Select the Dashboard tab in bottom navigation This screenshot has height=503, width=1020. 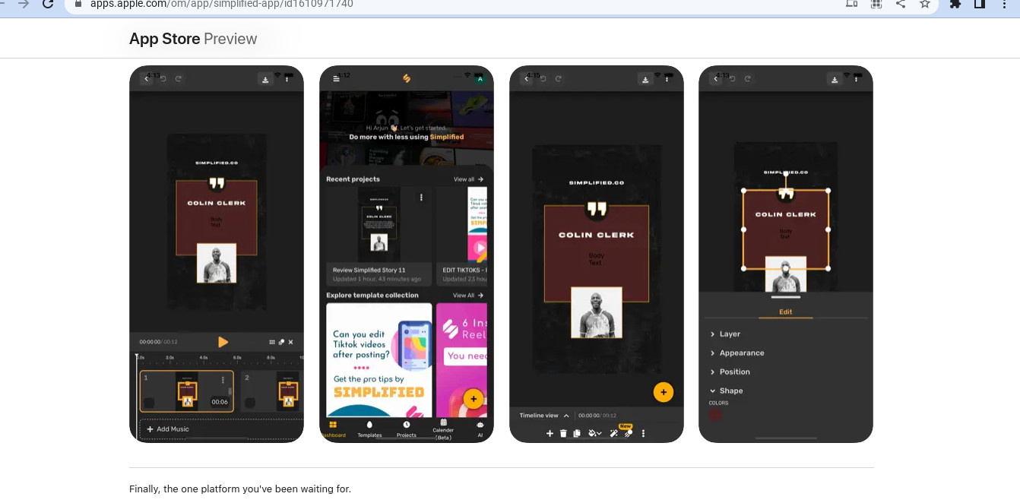pyautogui.click(x=332, y=429)
